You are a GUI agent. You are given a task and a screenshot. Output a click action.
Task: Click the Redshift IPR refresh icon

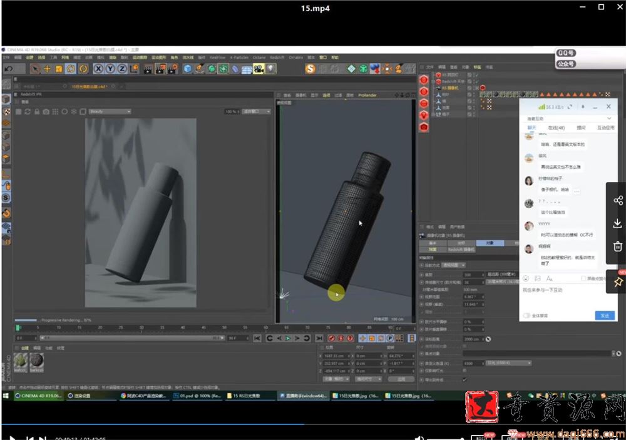tap(28, 112)
